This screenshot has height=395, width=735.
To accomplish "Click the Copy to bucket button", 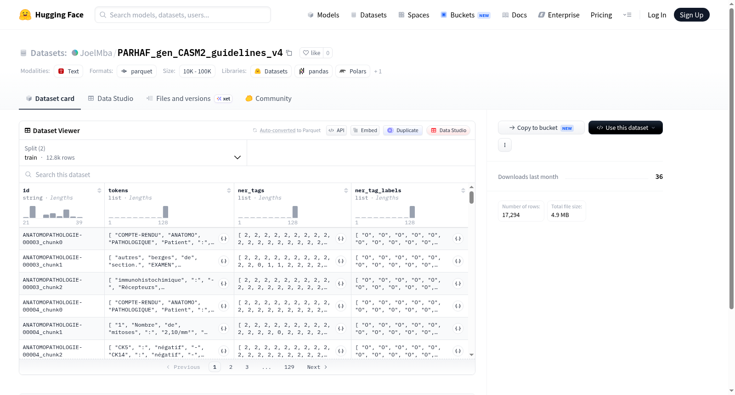I will click(541, 128).
